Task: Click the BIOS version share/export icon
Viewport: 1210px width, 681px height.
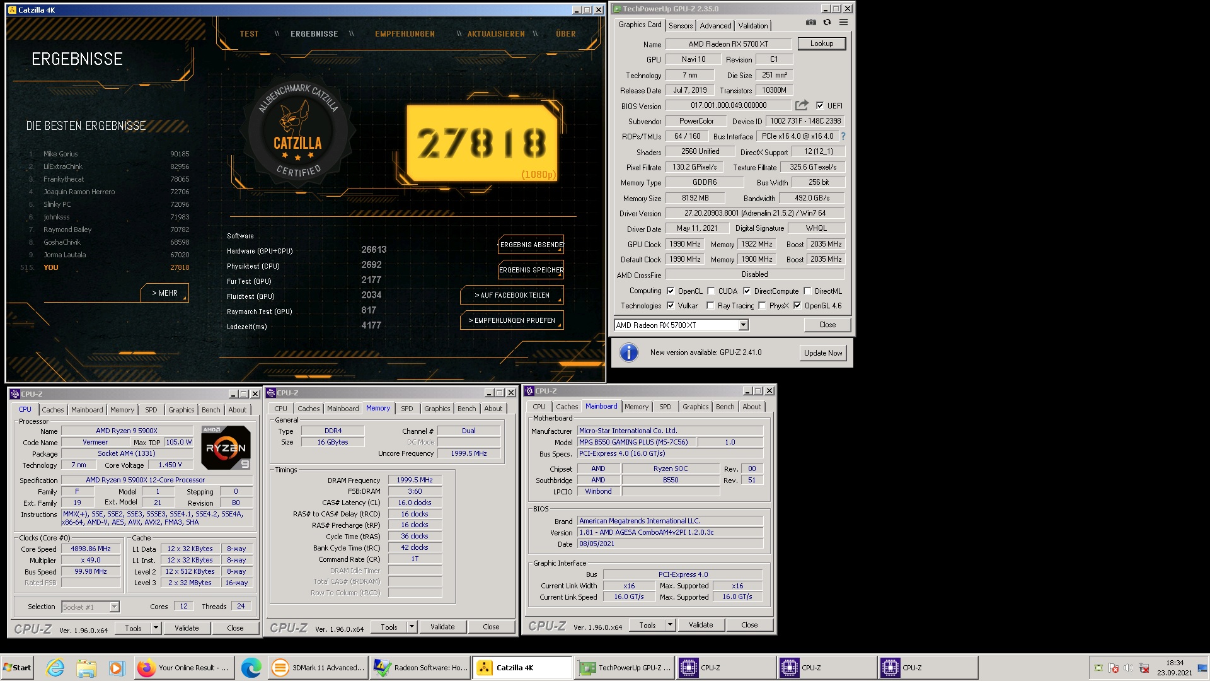Action: [x=802, y=105]
